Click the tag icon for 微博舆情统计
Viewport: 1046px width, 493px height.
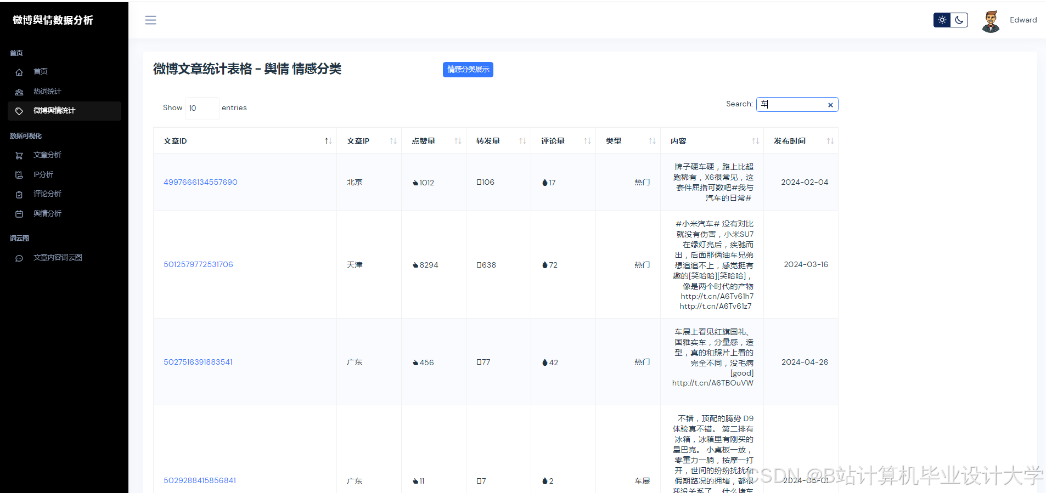click(x=19, y=111)
